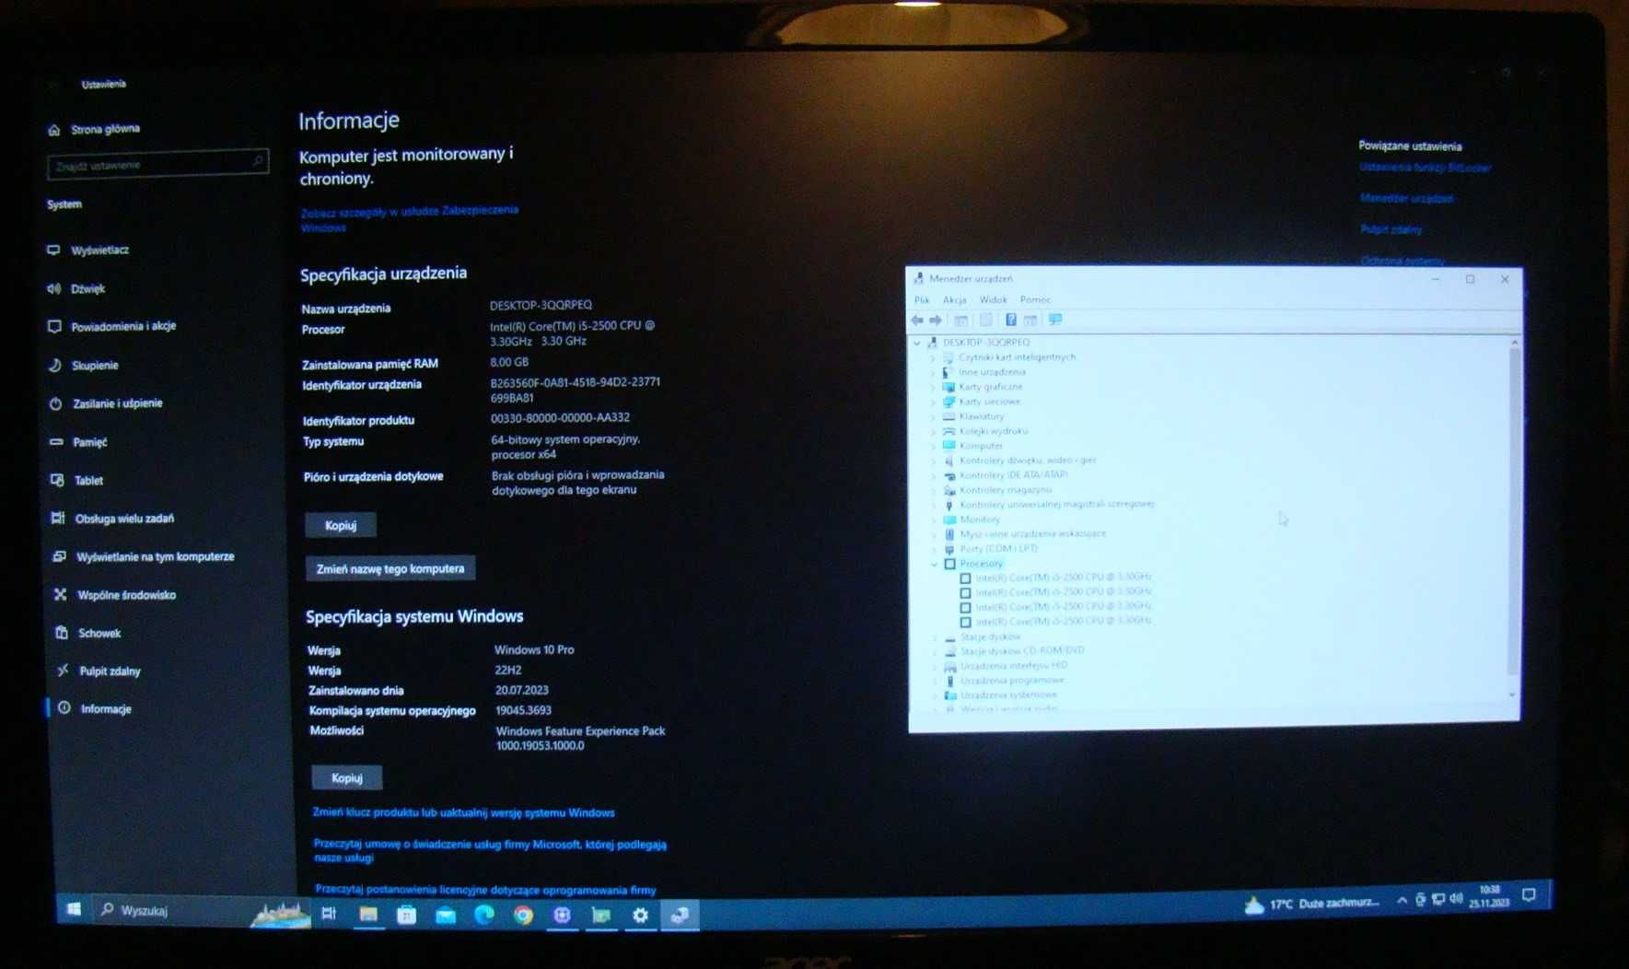1629x969 pixels.
Task: Open the Zasilanie i uśpienie power icon
Action: pyautogui.click(x=55, y=403)
